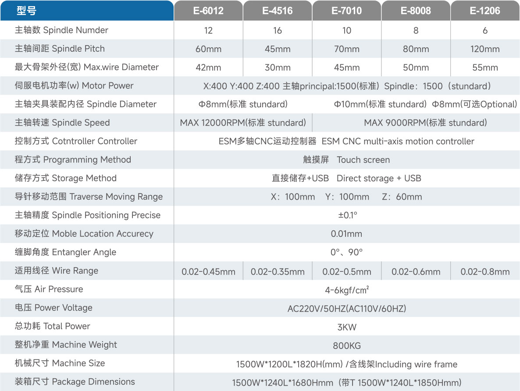Choose the E-1206 model column header
The height and width of the screenshot is (391, 520).
(485, 11)
